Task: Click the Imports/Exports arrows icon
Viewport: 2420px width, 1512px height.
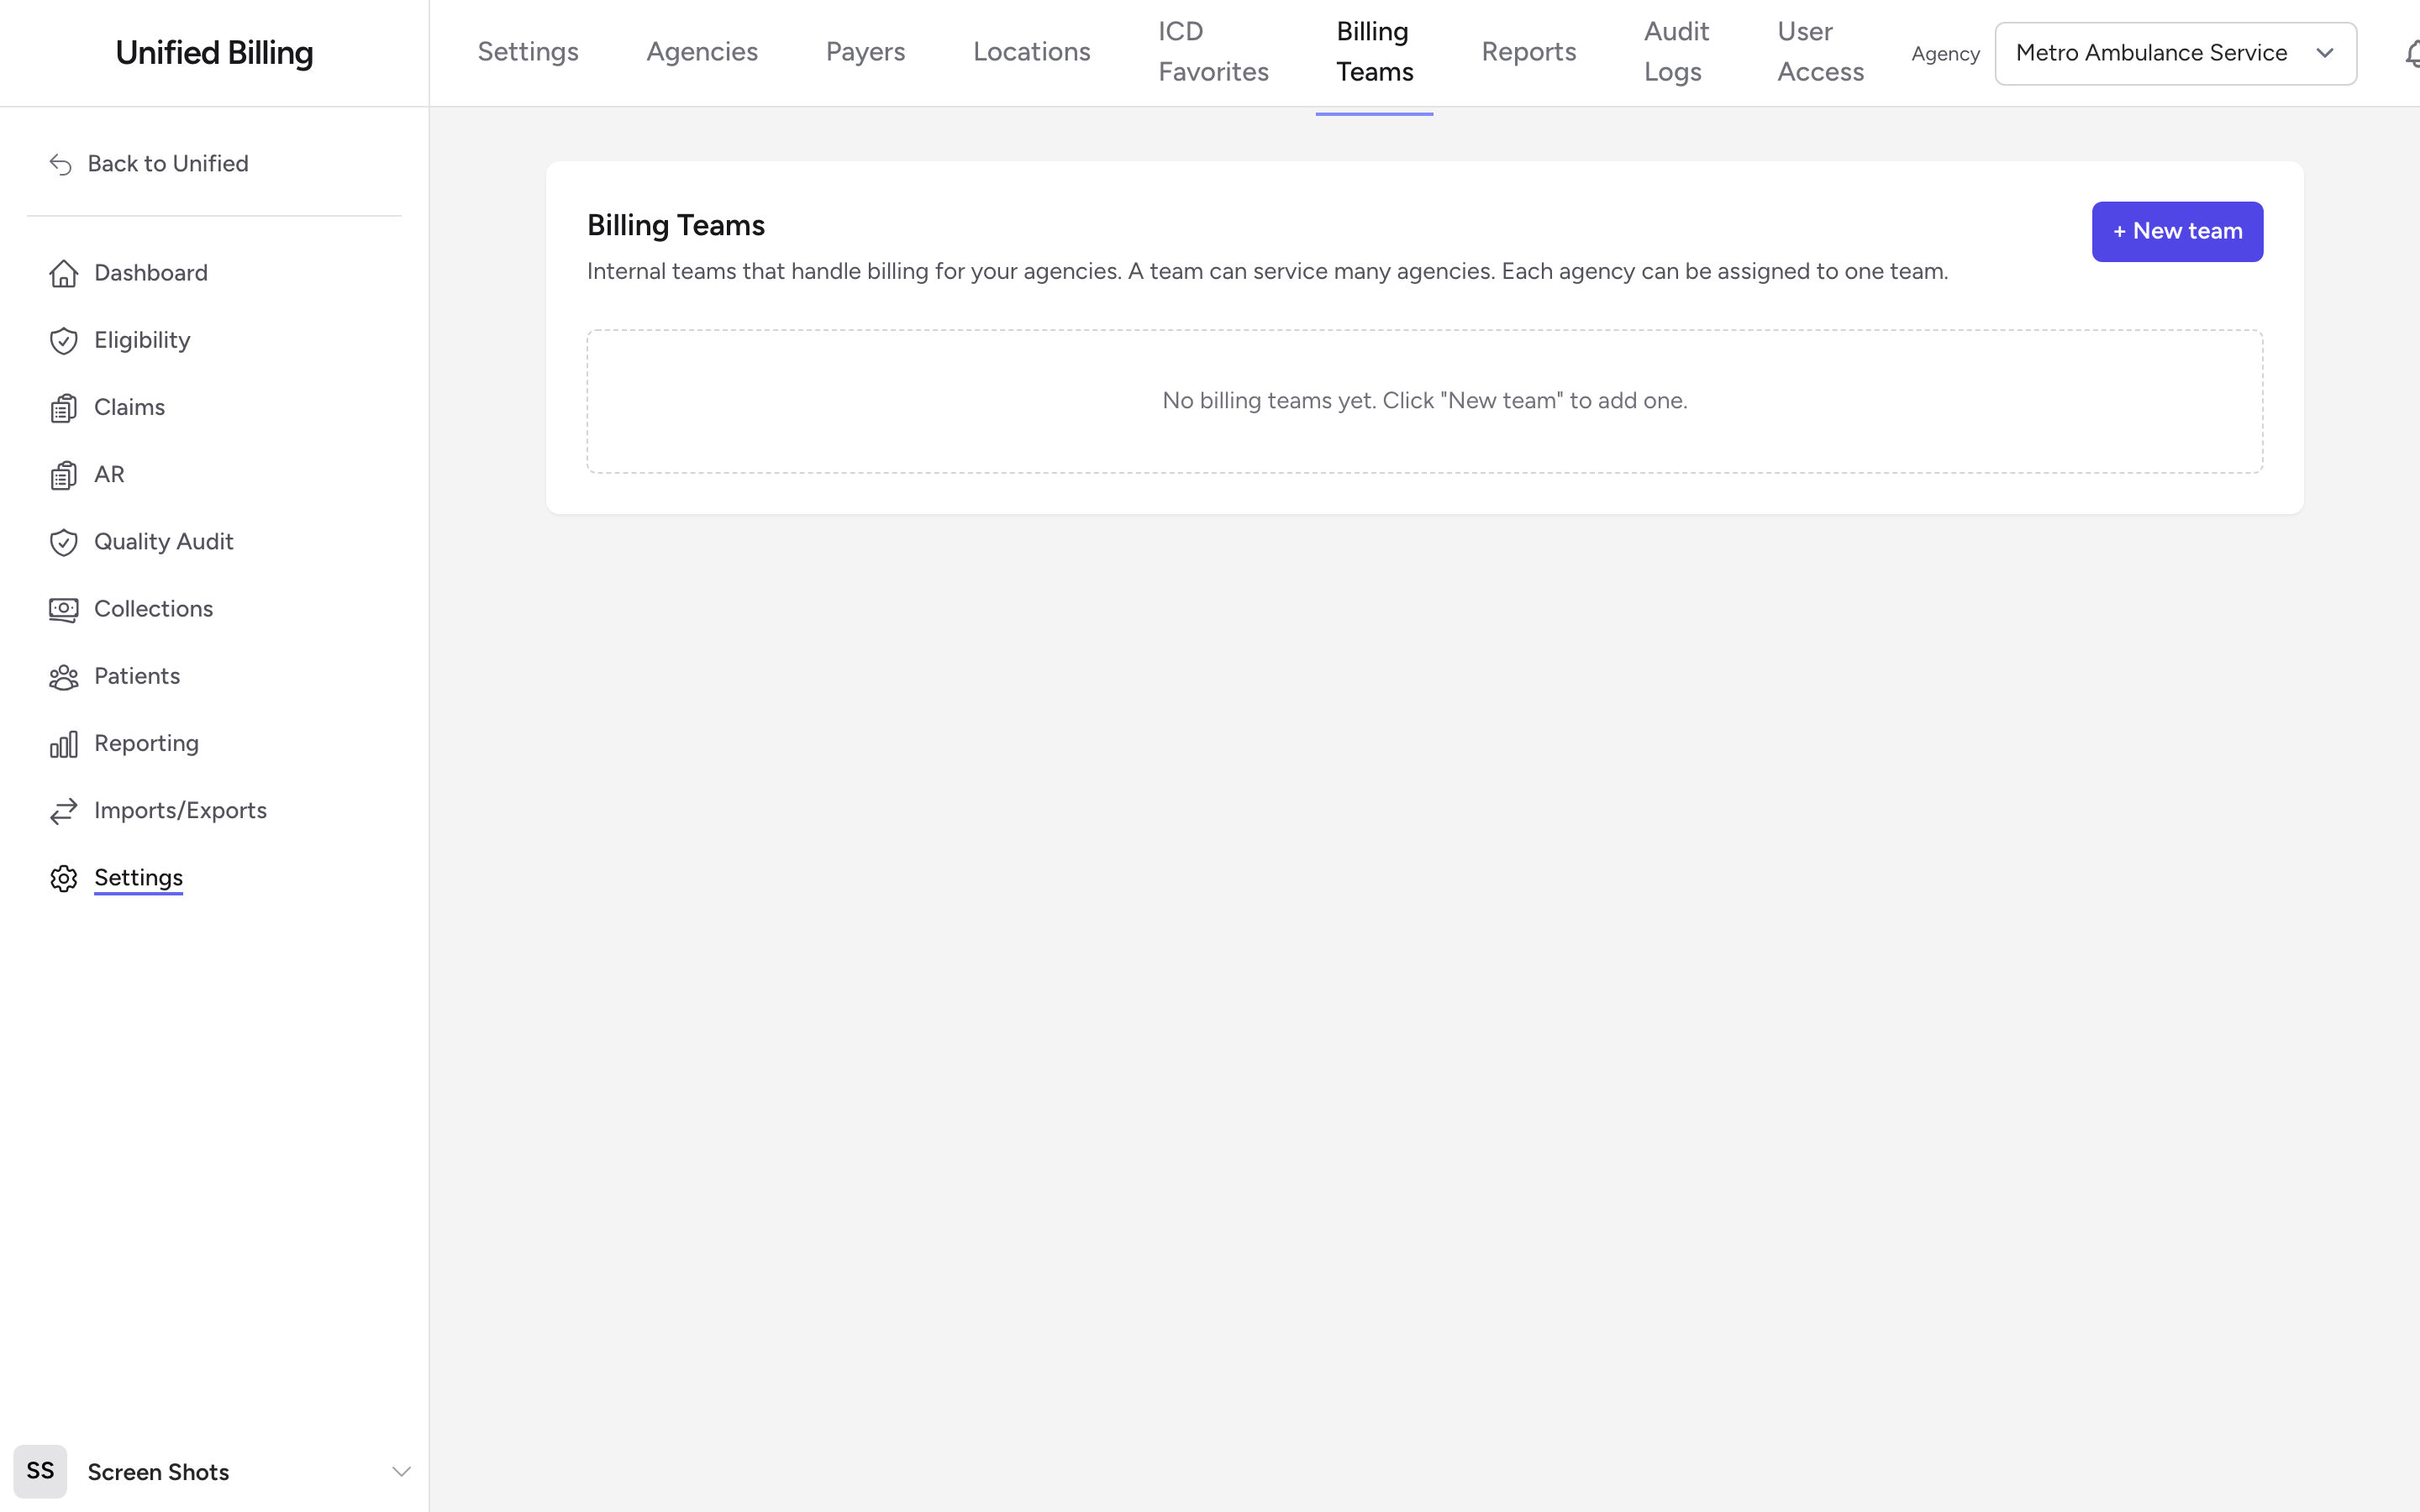Action: pyautogui.click(x=64, y=811)
